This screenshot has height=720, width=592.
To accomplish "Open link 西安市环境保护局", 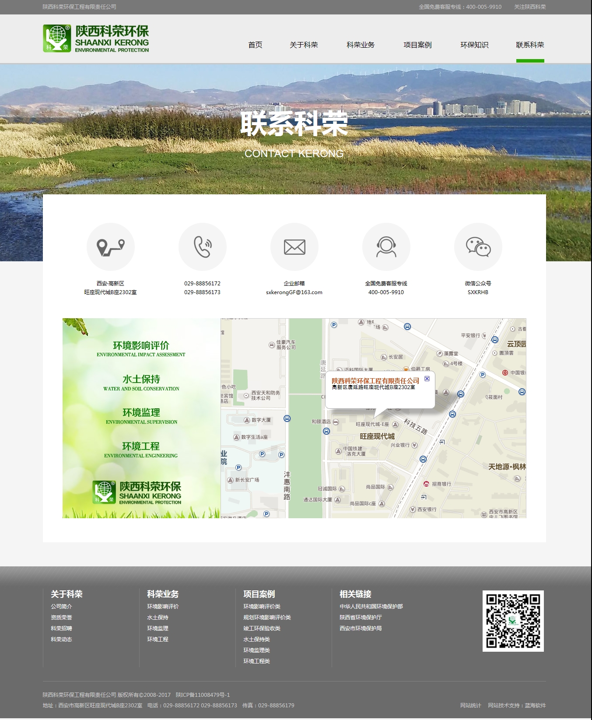I will tap(361, 629).
